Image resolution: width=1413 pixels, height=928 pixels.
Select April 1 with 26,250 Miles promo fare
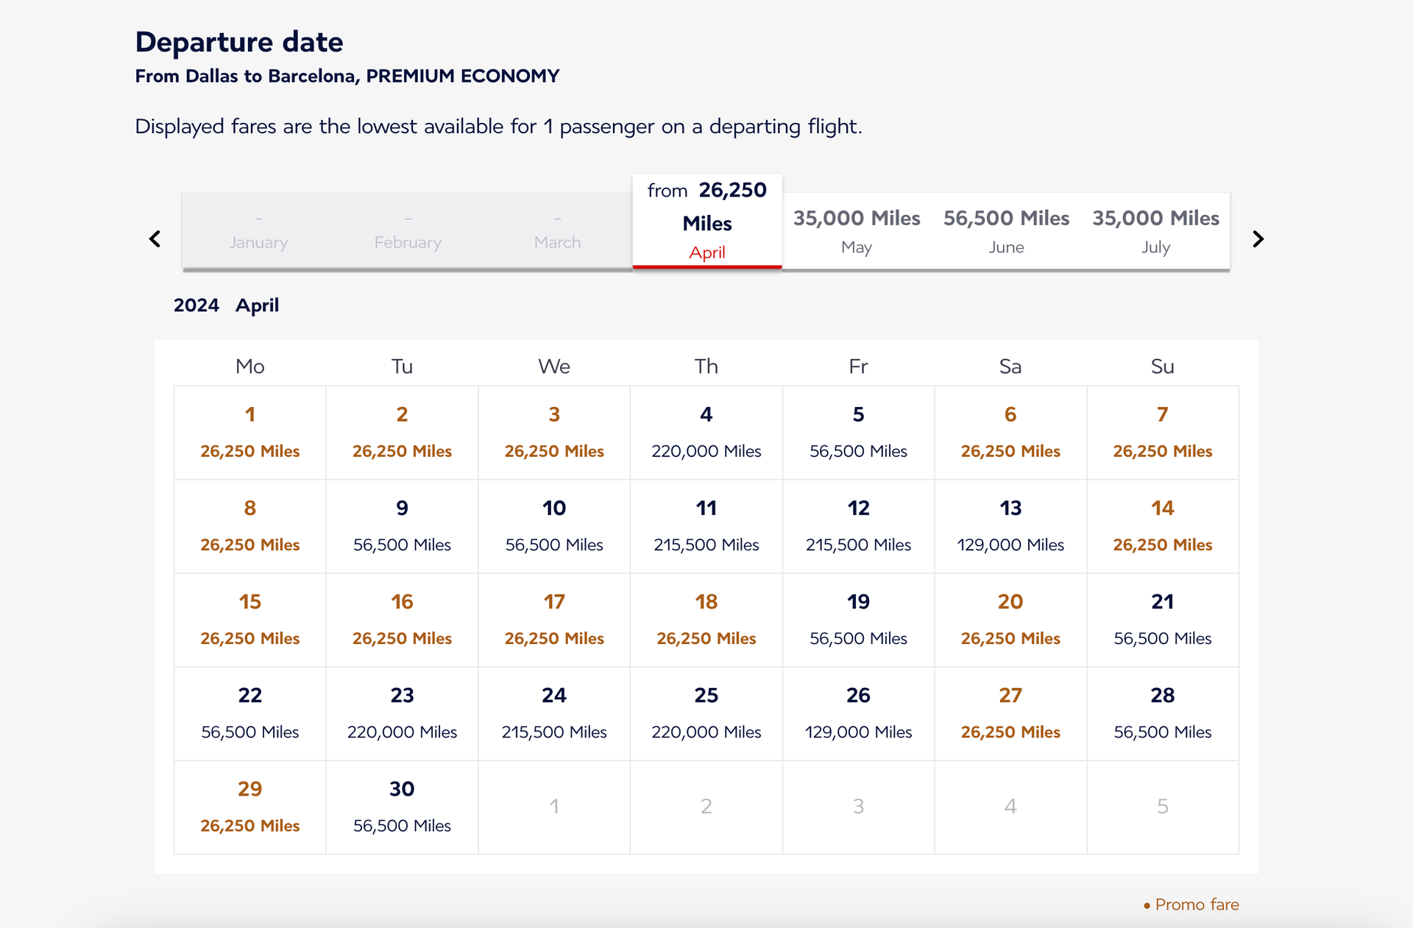click(x=249, y=433)
